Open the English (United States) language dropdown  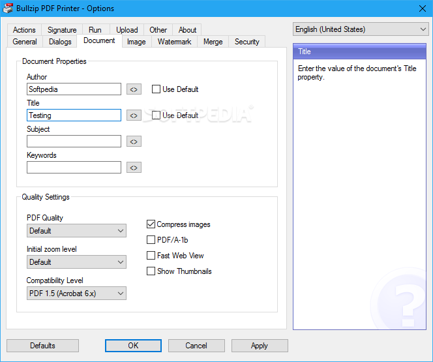(x=361, y=29)
